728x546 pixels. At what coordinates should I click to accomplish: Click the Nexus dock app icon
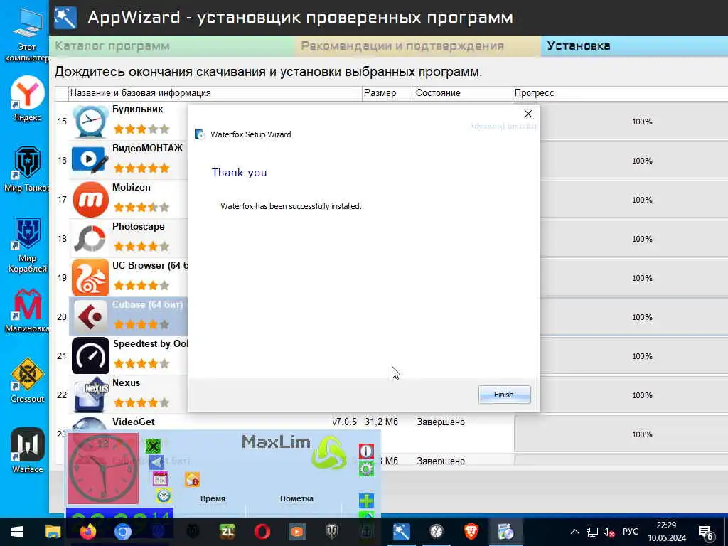pos(90,395)
